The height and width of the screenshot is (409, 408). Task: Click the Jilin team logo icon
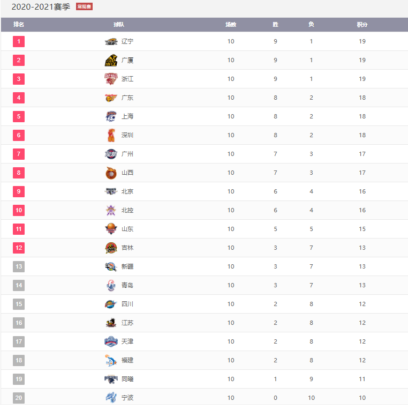(111, 248)
